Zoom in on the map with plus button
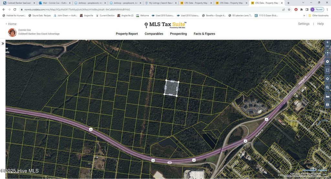Image resolution: width=331 pixels, height=179 pixels. pyautogui.click(x=327, y=42)
